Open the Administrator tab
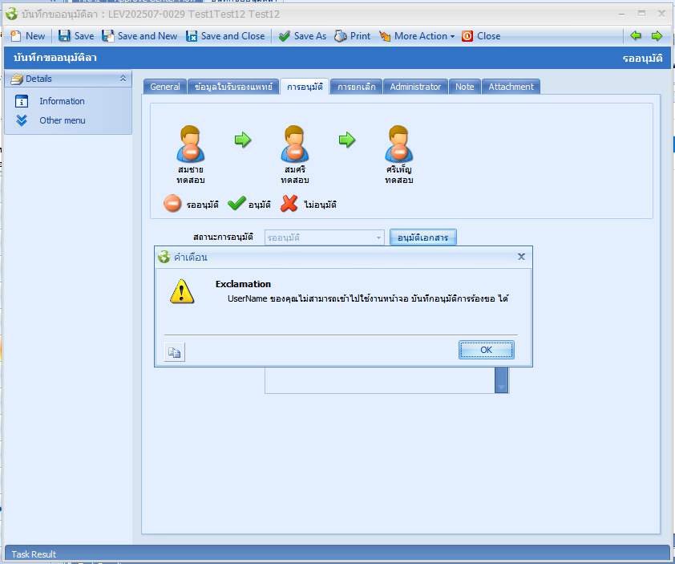This screenshot has width=675, height=564. [415, 87]
